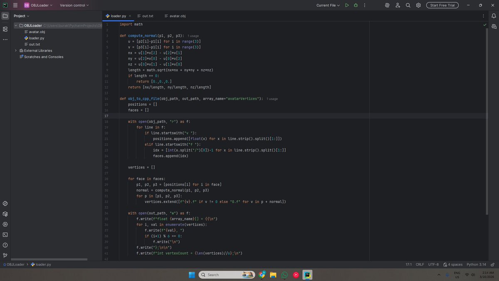Open the OBJLoader project dropdown
Image resolution: width=499 pixels, height=281 pixels.
[x=39, y=5]
